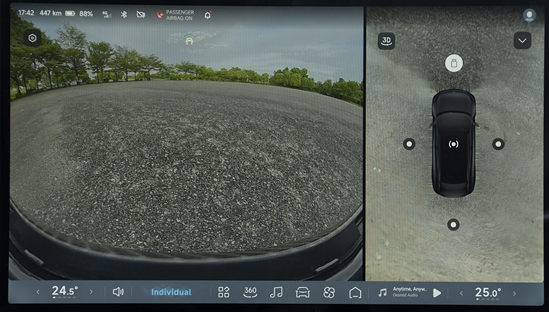This screenshot has width=549, height=312.
Task: Open camera settings hexagon icon
Action: 32,38
